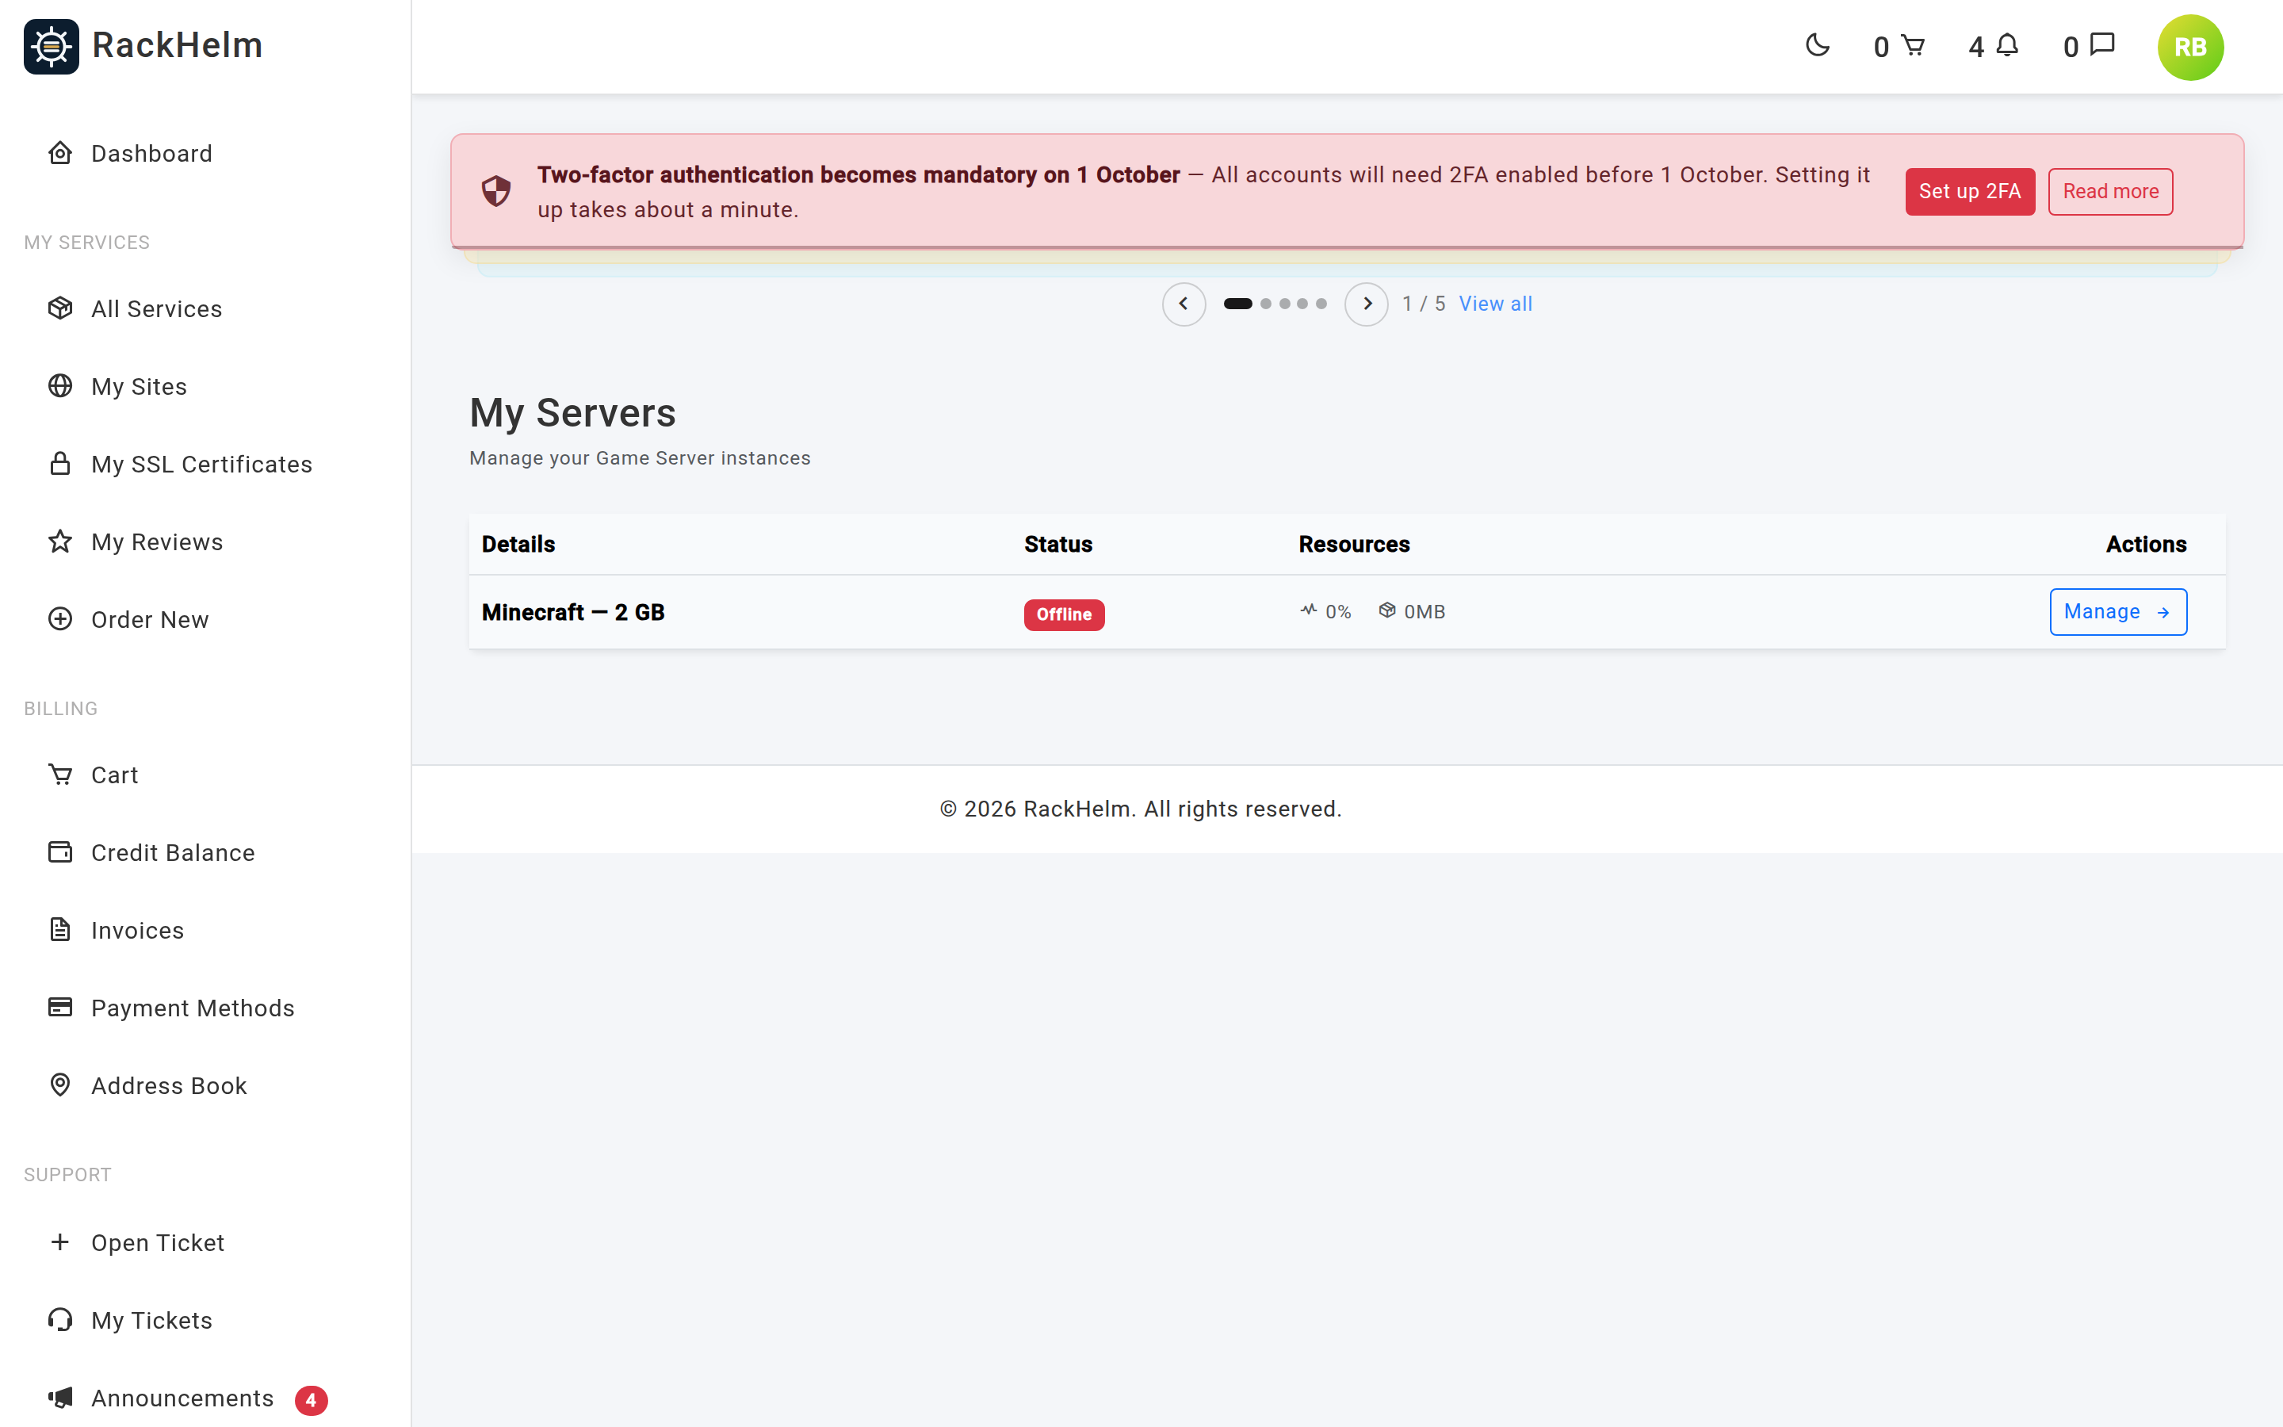The width and height of the screenshot is (2283, 1427).
Task: Click the 0% CPU usage indicator
Action: coord(1325,611)
